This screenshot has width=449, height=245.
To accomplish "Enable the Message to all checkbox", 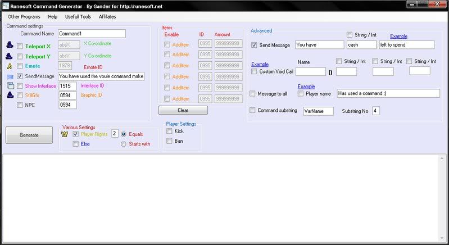I will point(253,93).
